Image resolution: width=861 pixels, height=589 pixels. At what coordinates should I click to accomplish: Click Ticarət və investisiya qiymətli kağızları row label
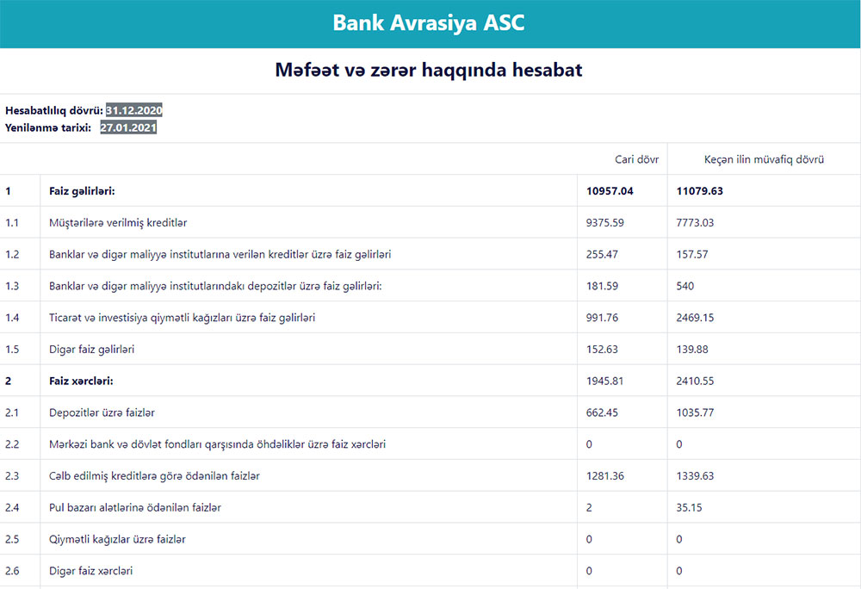tap(182, 318)
